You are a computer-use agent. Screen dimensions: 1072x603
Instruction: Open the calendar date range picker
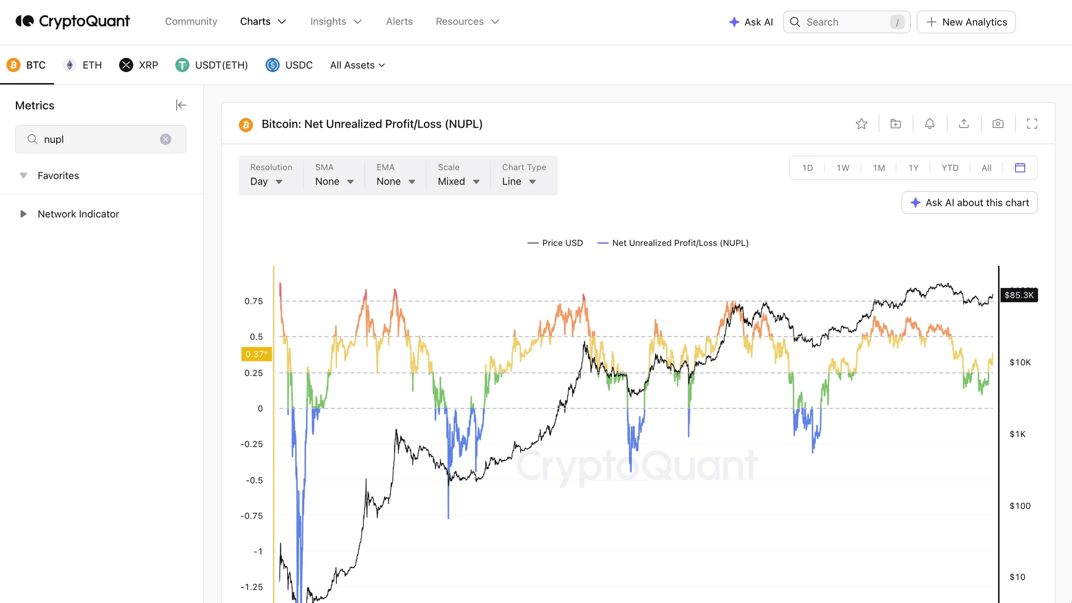point(1020,168)
